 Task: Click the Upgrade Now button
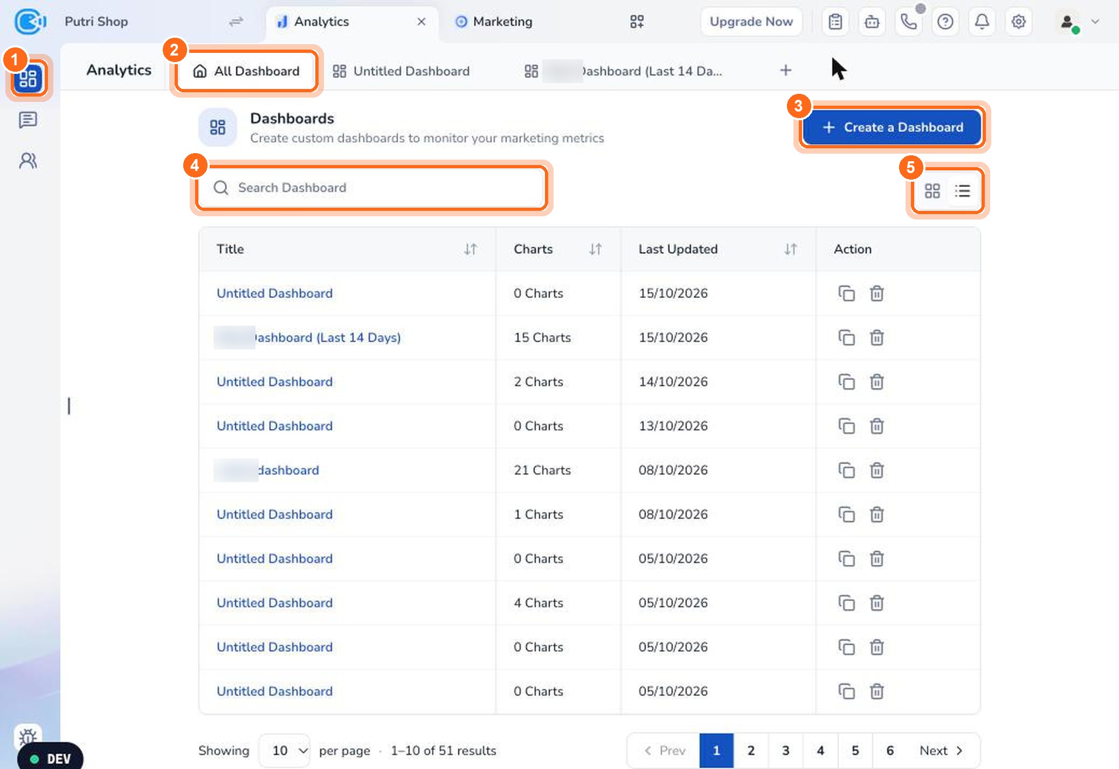[x=751, y=22]
